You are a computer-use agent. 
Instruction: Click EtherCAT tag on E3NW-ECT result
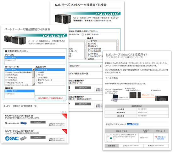click(x=83, y=104)
